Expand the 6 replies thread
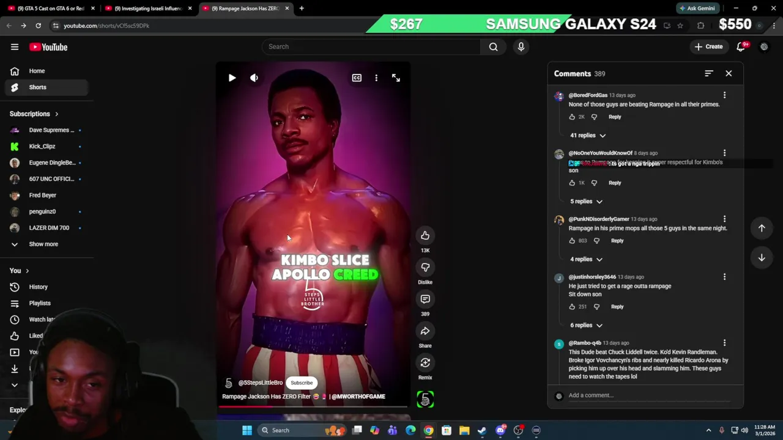This screenshot has width=783, height=440. pyautogui.click(x=586, y=325)
